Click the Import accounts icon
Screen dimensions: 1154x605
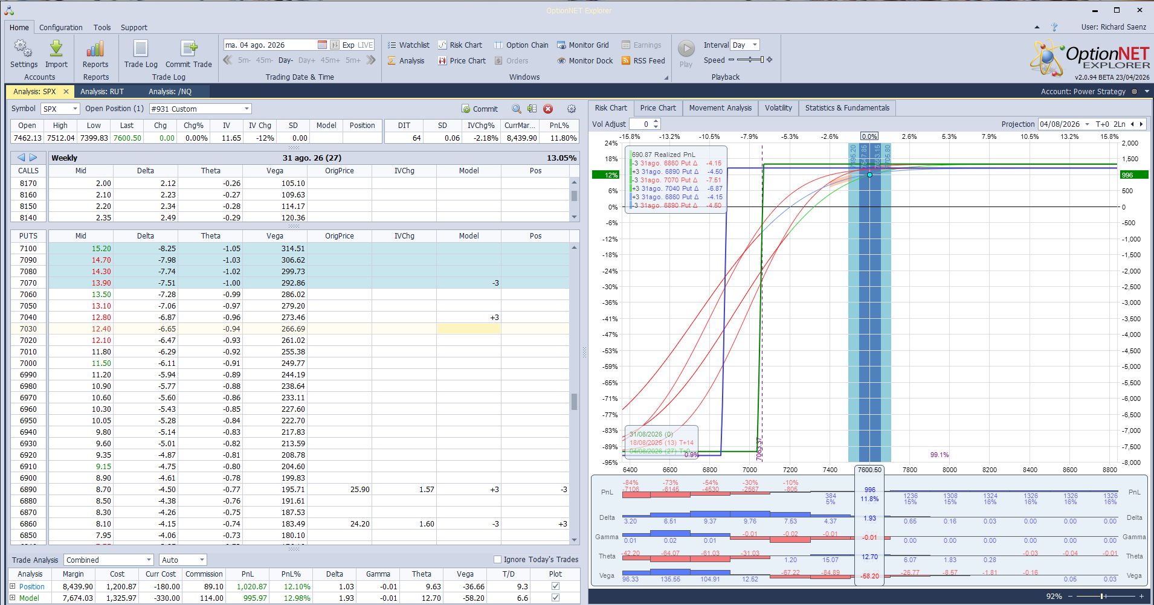pos(56,54)
